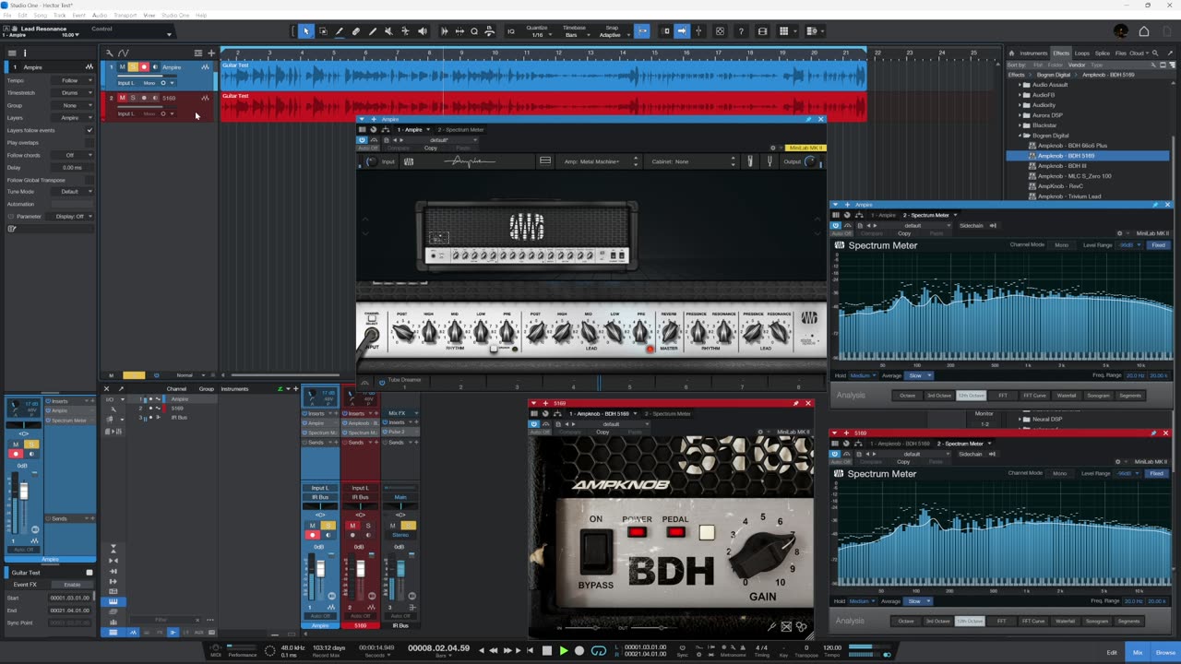Open the Transport menu
1181x664 pixels.
[125, 16]
